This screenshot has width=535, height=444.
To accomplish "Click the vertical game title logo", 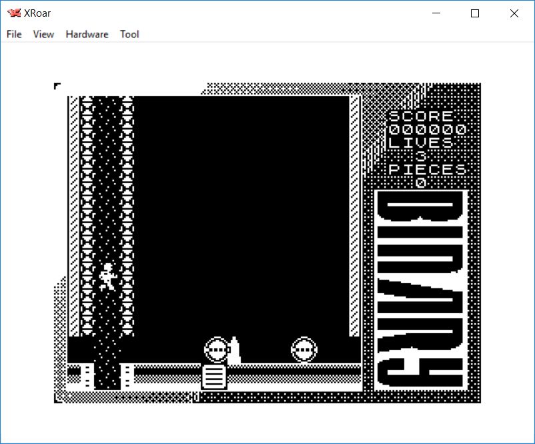I will 420,289.
